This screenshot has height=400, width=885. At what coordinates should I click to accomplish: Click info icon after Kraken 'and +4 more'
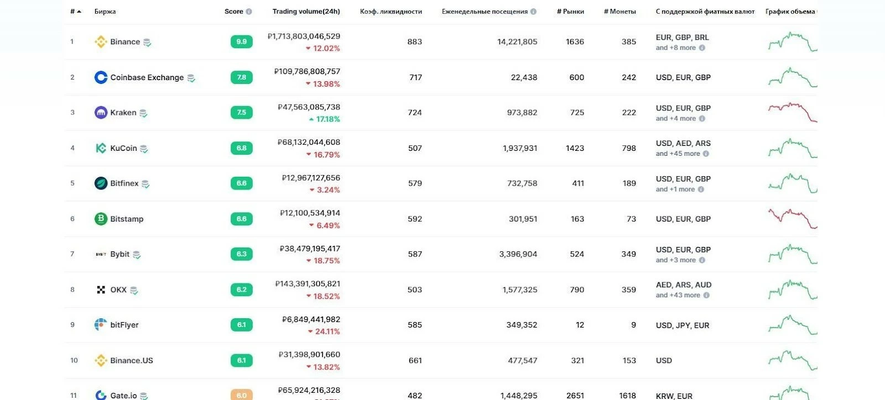702,119
